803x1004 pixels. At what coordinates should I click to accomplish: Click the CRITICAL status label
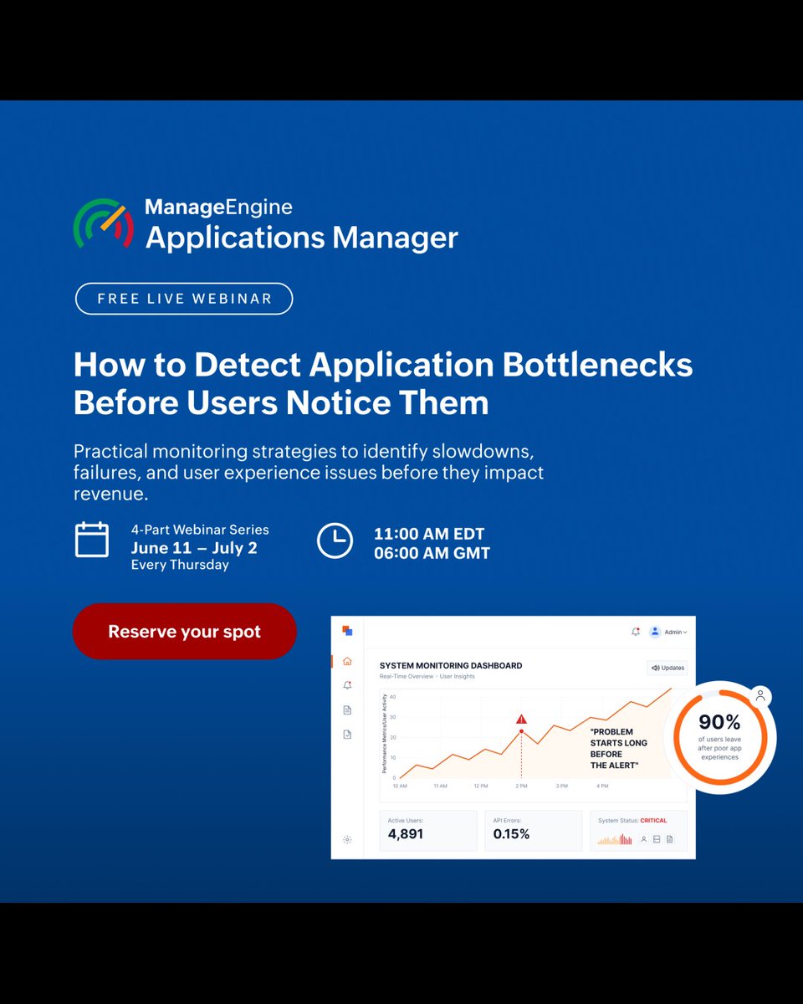653,821
